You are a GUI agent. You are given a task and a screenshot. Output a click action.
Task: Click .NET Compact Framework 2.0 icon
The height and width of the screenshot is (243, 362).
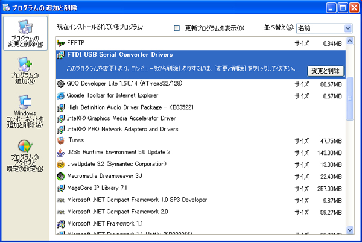tap(60, 212)
